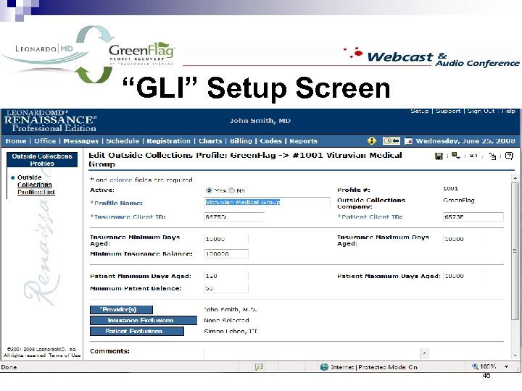Click the zoom magnifier icon at 100%
This screenshot has width=522, height=391.
click(475, 366)
